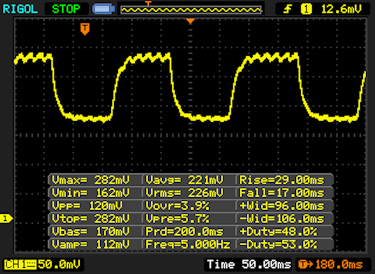This screenshot has width=375, height=274.
Task: Click the orange center time reference triangle
Action: click(190, 21)
